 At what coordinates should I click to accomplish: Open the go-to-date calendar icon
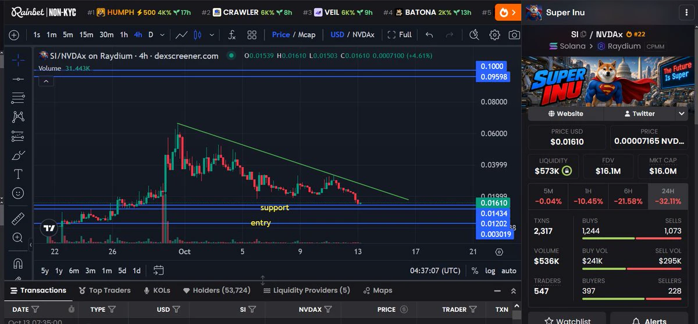(159, 271)
